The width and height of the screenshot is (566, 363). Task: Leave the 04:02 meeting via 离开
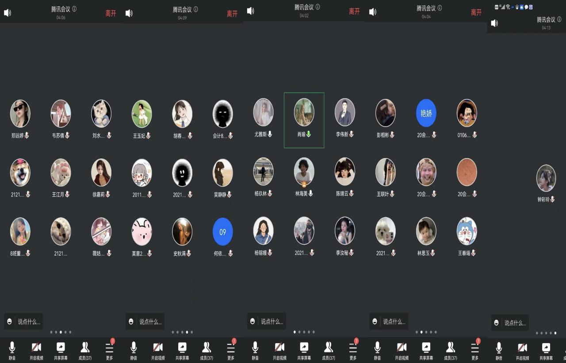(x=354, y=11)
